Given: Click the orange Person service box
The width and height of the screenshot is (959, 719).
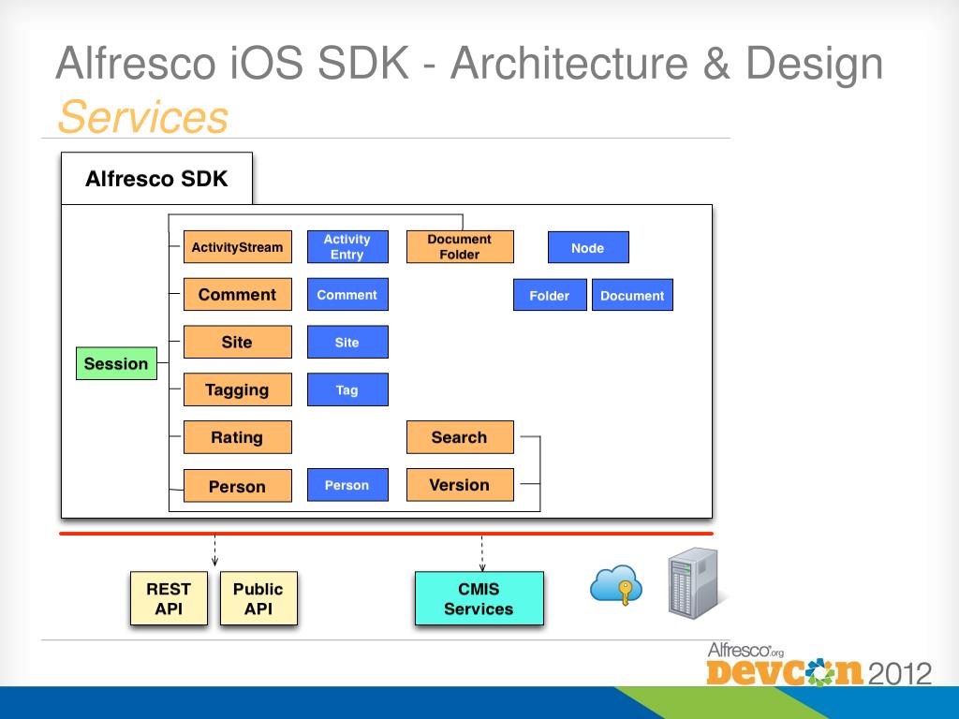Looking at the screenshot, I should pyautogui.click(x=237, y=486).
